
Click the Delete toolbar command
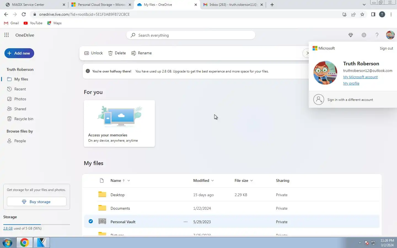[x=117, y=53]
